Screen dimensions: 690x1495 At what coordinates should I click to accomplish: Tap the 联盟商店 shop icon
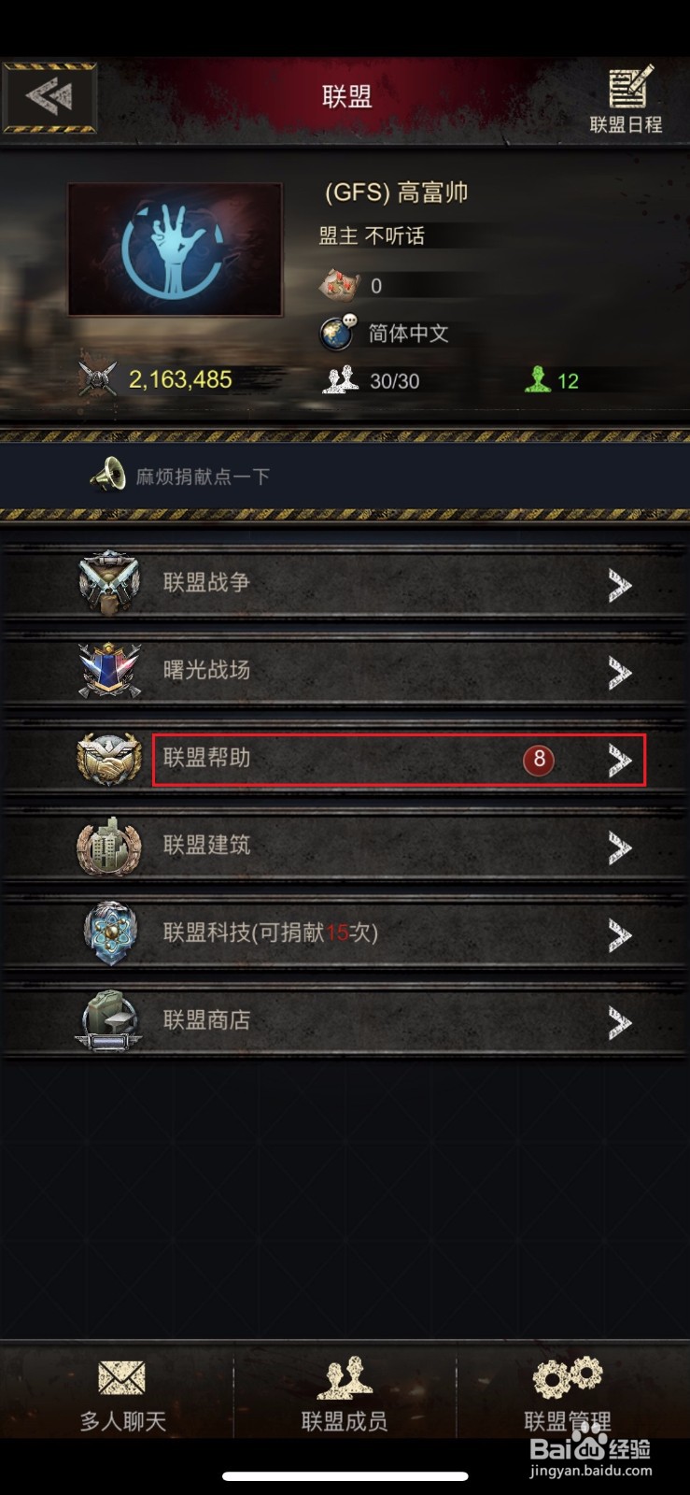tap(109, 1020)
